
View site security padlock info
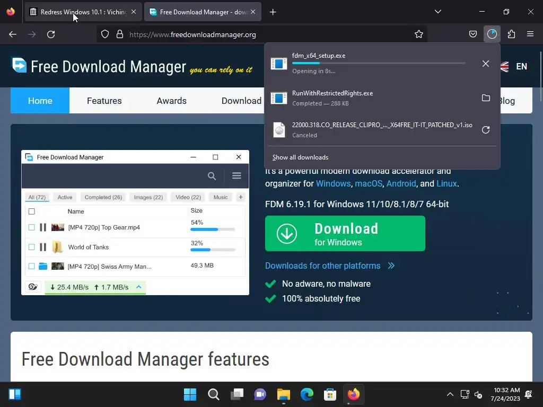point(120,34)
